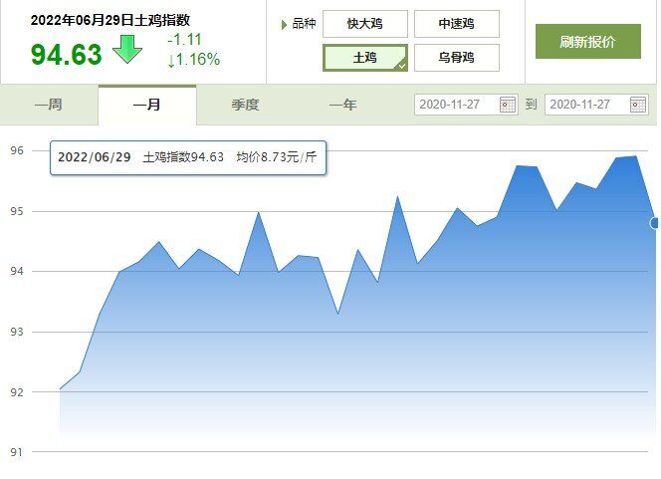Select the 快大鸡 variety option
This screenshot has height=479, width=661.
point(365,24)
